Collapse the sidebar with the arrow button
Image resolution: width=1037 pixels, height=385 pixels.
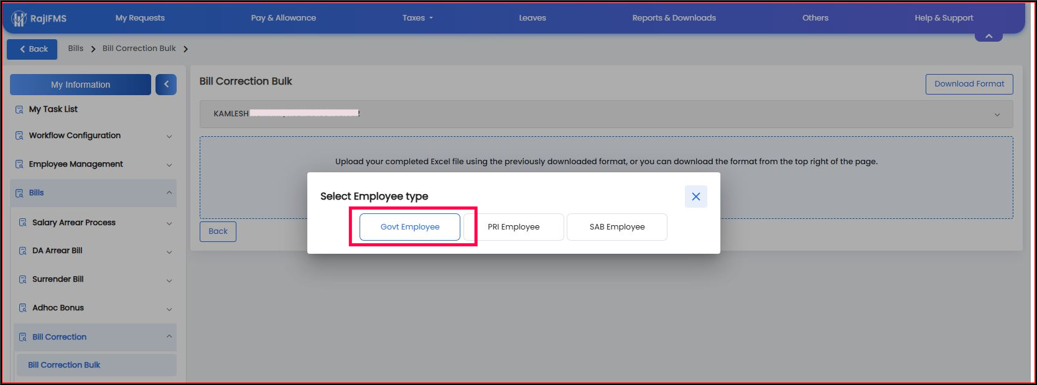(x=166, y=85)
